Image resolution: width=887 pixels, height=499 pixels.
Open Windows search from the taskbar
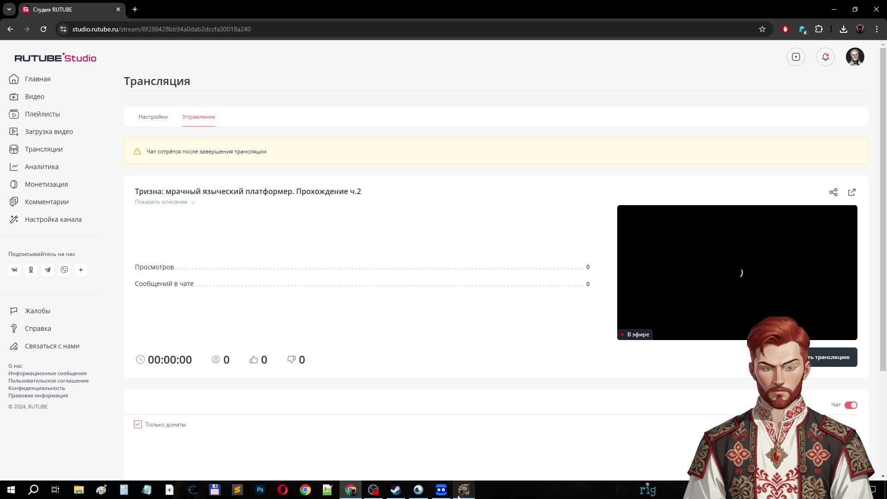[33, 490]
